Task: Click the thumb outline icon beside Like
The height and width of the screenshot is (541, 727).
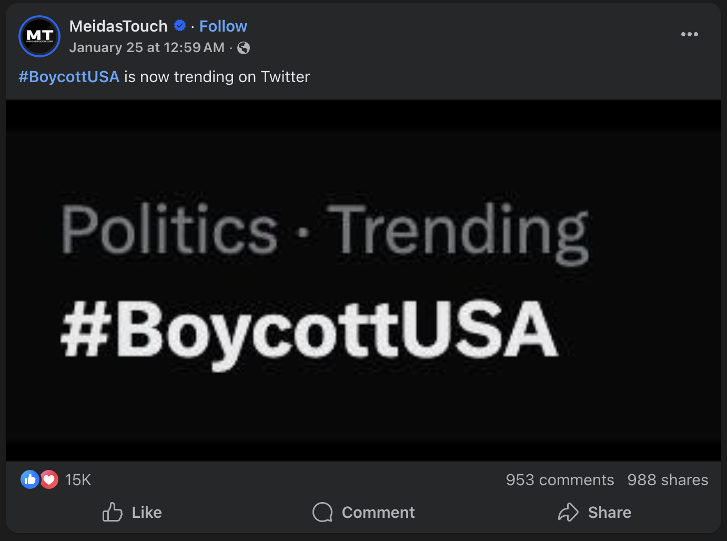Action: point(112,512)
